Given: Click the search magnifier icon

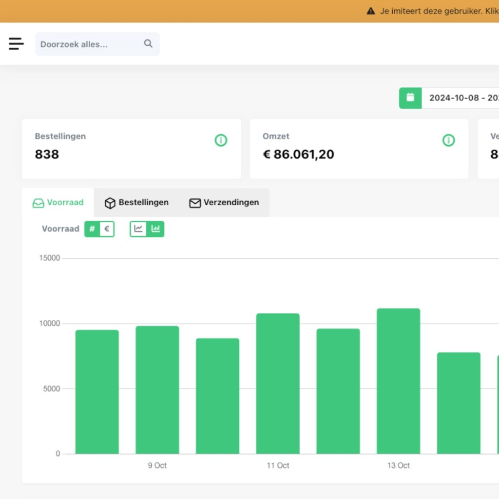Looking at the screenshot, I should point(148,44).
